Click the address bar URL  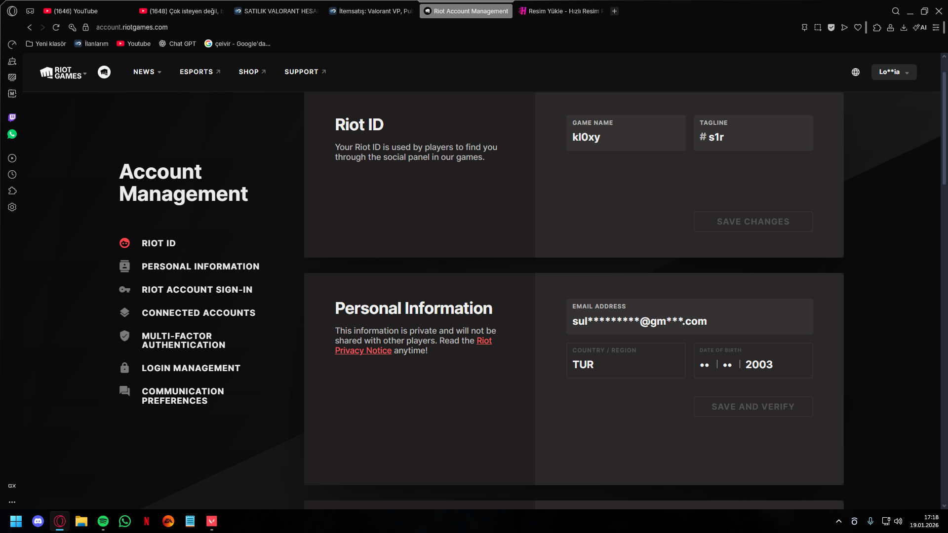132,28
